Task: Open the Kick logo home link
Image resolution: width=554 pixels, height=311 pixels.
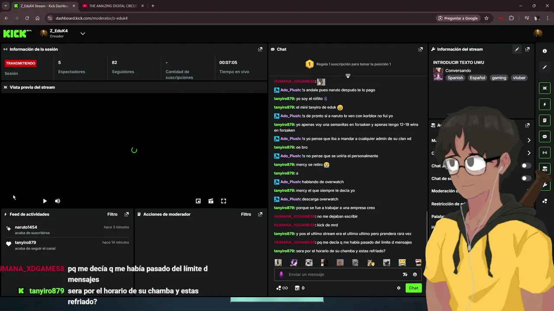Action: pyautogui.click(x=17, y=33)
